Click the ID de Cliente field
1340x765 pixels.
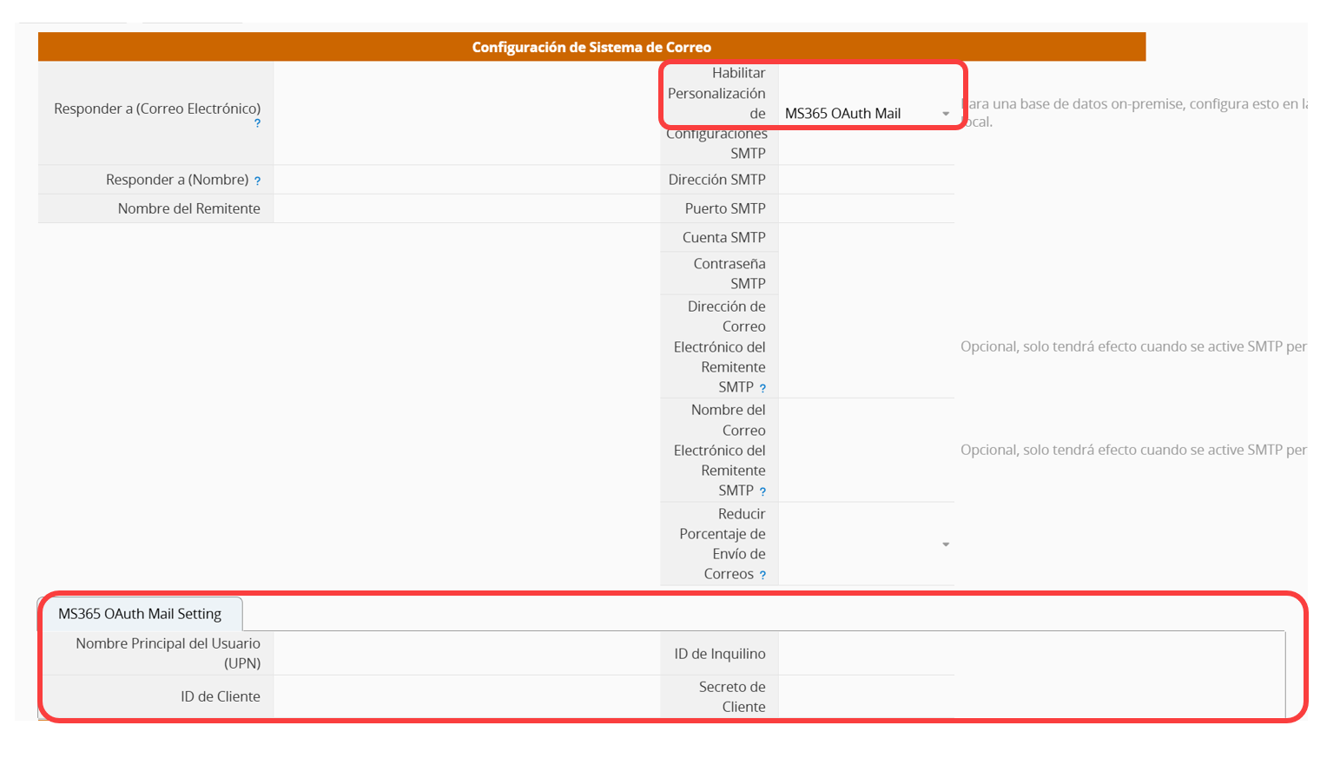pyautogui.click(x=465, y=697)
